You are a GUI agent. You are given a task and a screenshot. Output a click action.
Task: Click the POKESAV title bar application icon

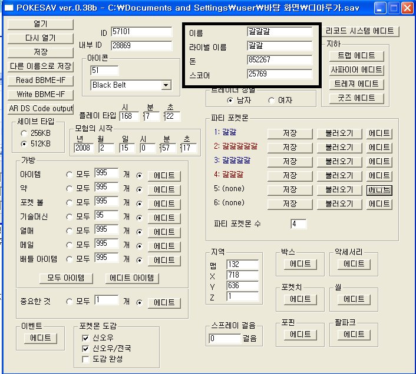[x=9, y=8]
